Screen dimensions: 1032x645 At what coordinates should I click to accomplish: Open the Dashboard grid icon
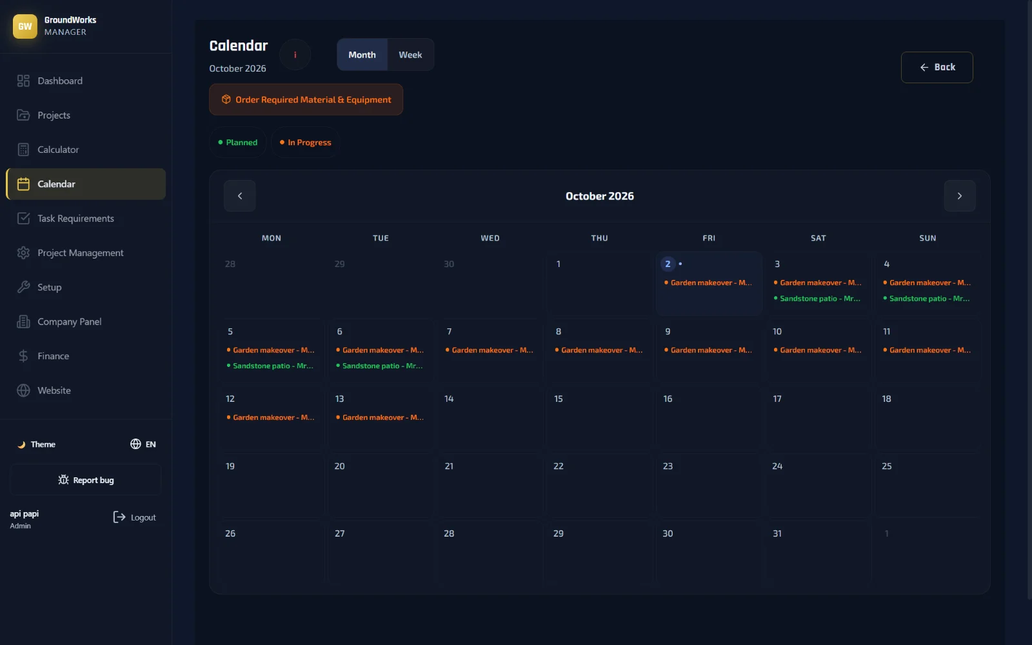(x=23, y=81)
